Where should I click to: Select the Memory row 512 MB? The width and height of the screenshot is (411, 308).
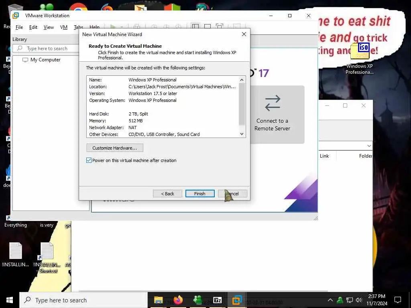click(x=163, y=121)
